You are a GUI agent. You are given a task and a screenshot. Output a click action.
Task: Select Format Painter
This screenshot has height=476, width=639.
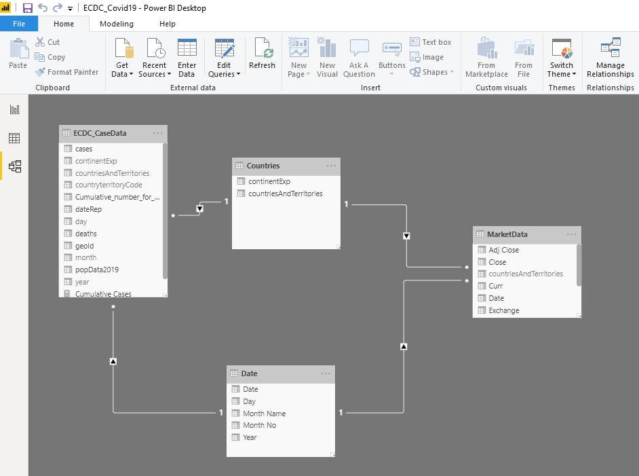click(67, 72)
